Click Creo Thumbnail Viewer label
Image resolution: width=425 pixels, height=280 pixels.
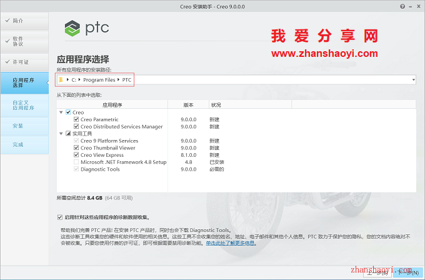(x=107, y=147)
